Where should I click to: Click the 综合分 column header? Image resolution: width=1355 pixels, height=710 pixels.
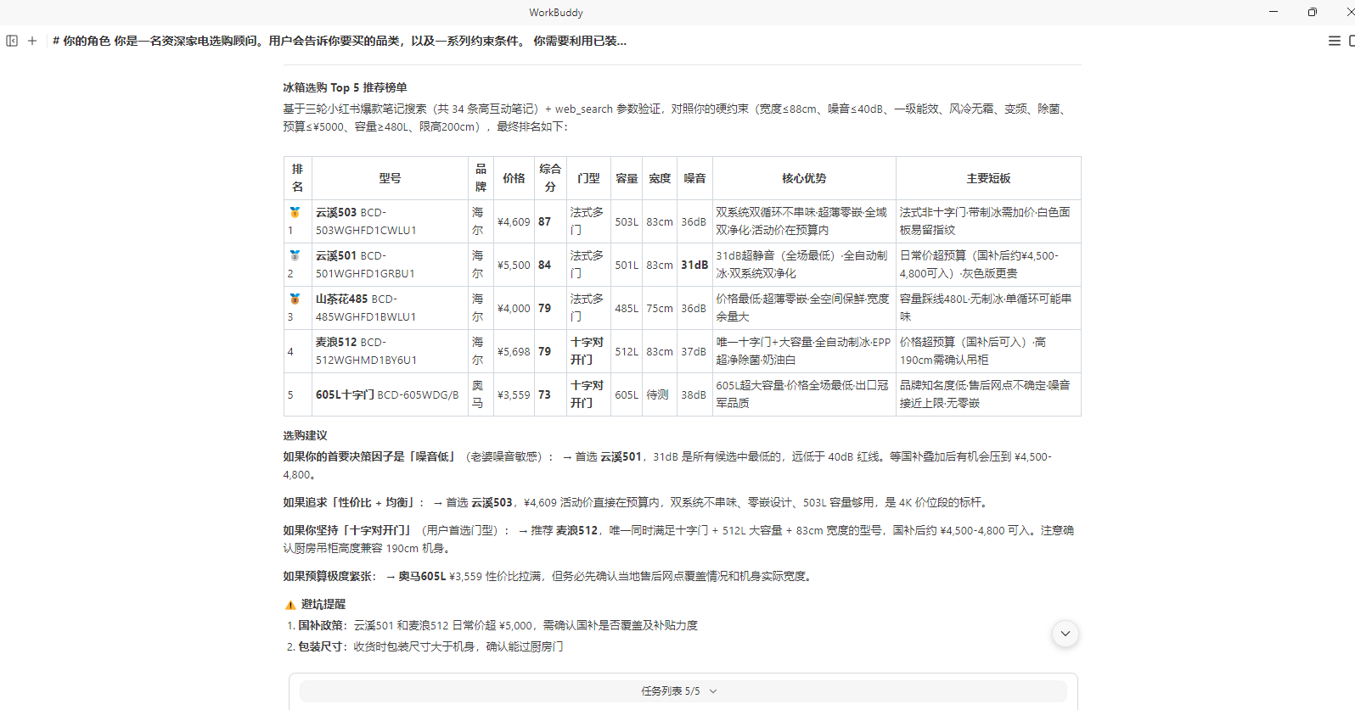(x=550, y=178)
